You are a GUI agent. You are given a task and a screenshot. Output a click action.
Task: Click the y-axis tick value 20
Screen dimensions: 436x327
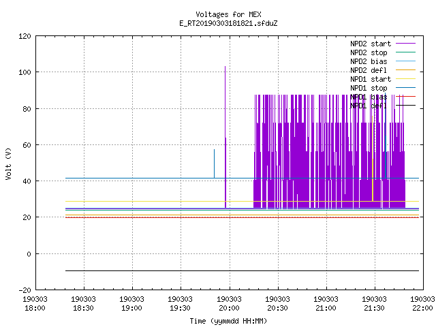point(27,217)
